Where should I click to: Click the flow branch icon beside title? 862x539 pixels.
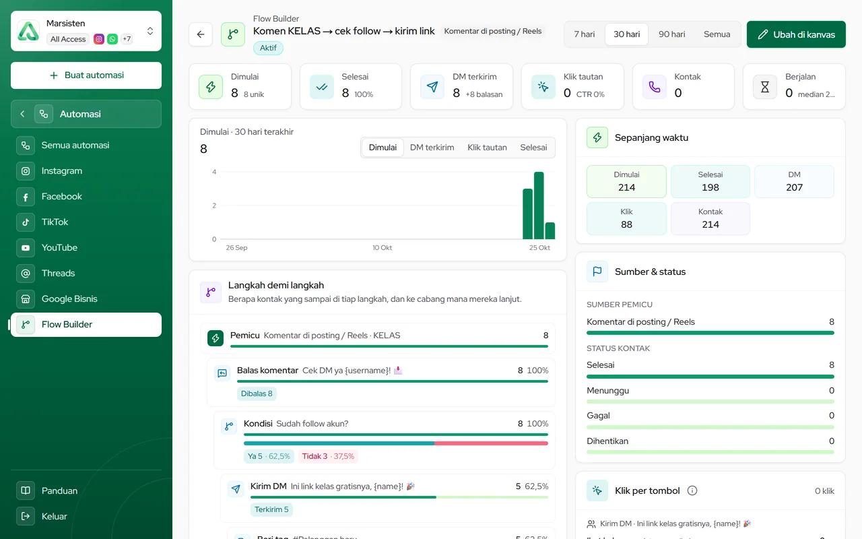pos(233,34)
